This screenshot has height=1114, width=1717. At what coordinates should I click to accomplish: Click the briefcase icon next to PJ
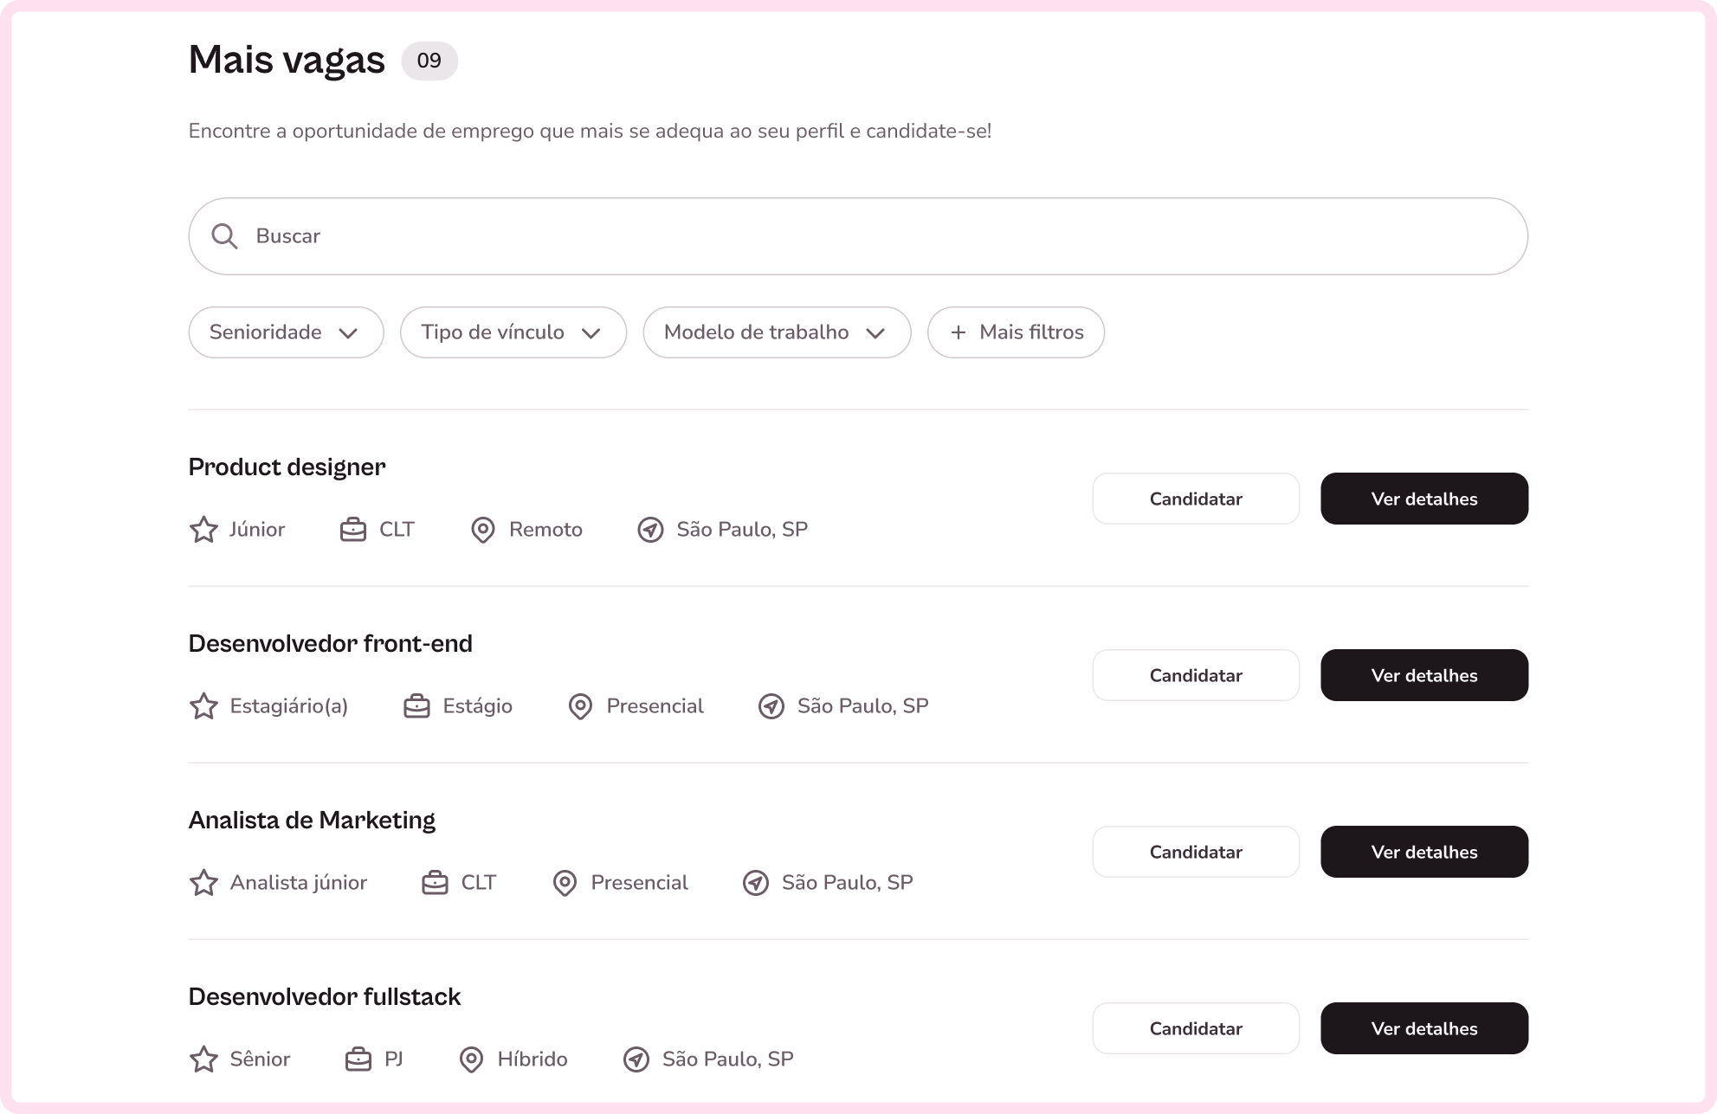(358, 1059)
